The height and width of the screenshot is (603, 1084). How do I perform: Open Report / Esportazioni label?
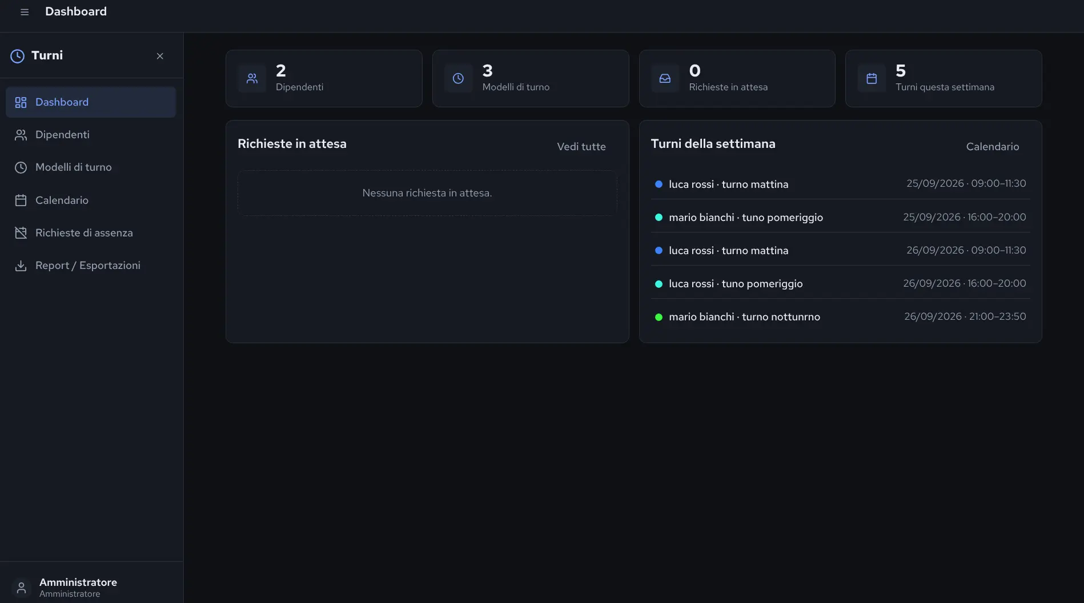88,266
